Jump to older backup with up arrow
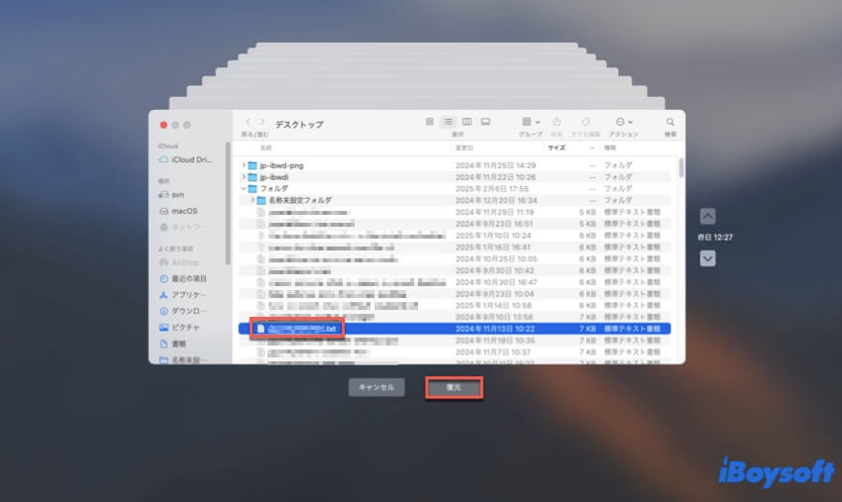 coord(707,216)
